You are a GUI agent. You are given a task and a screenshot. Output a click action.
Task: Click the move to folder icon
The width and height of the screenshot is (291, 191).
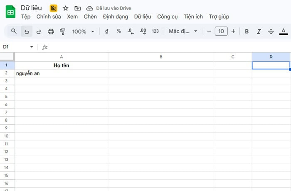(x=77, y=8)
